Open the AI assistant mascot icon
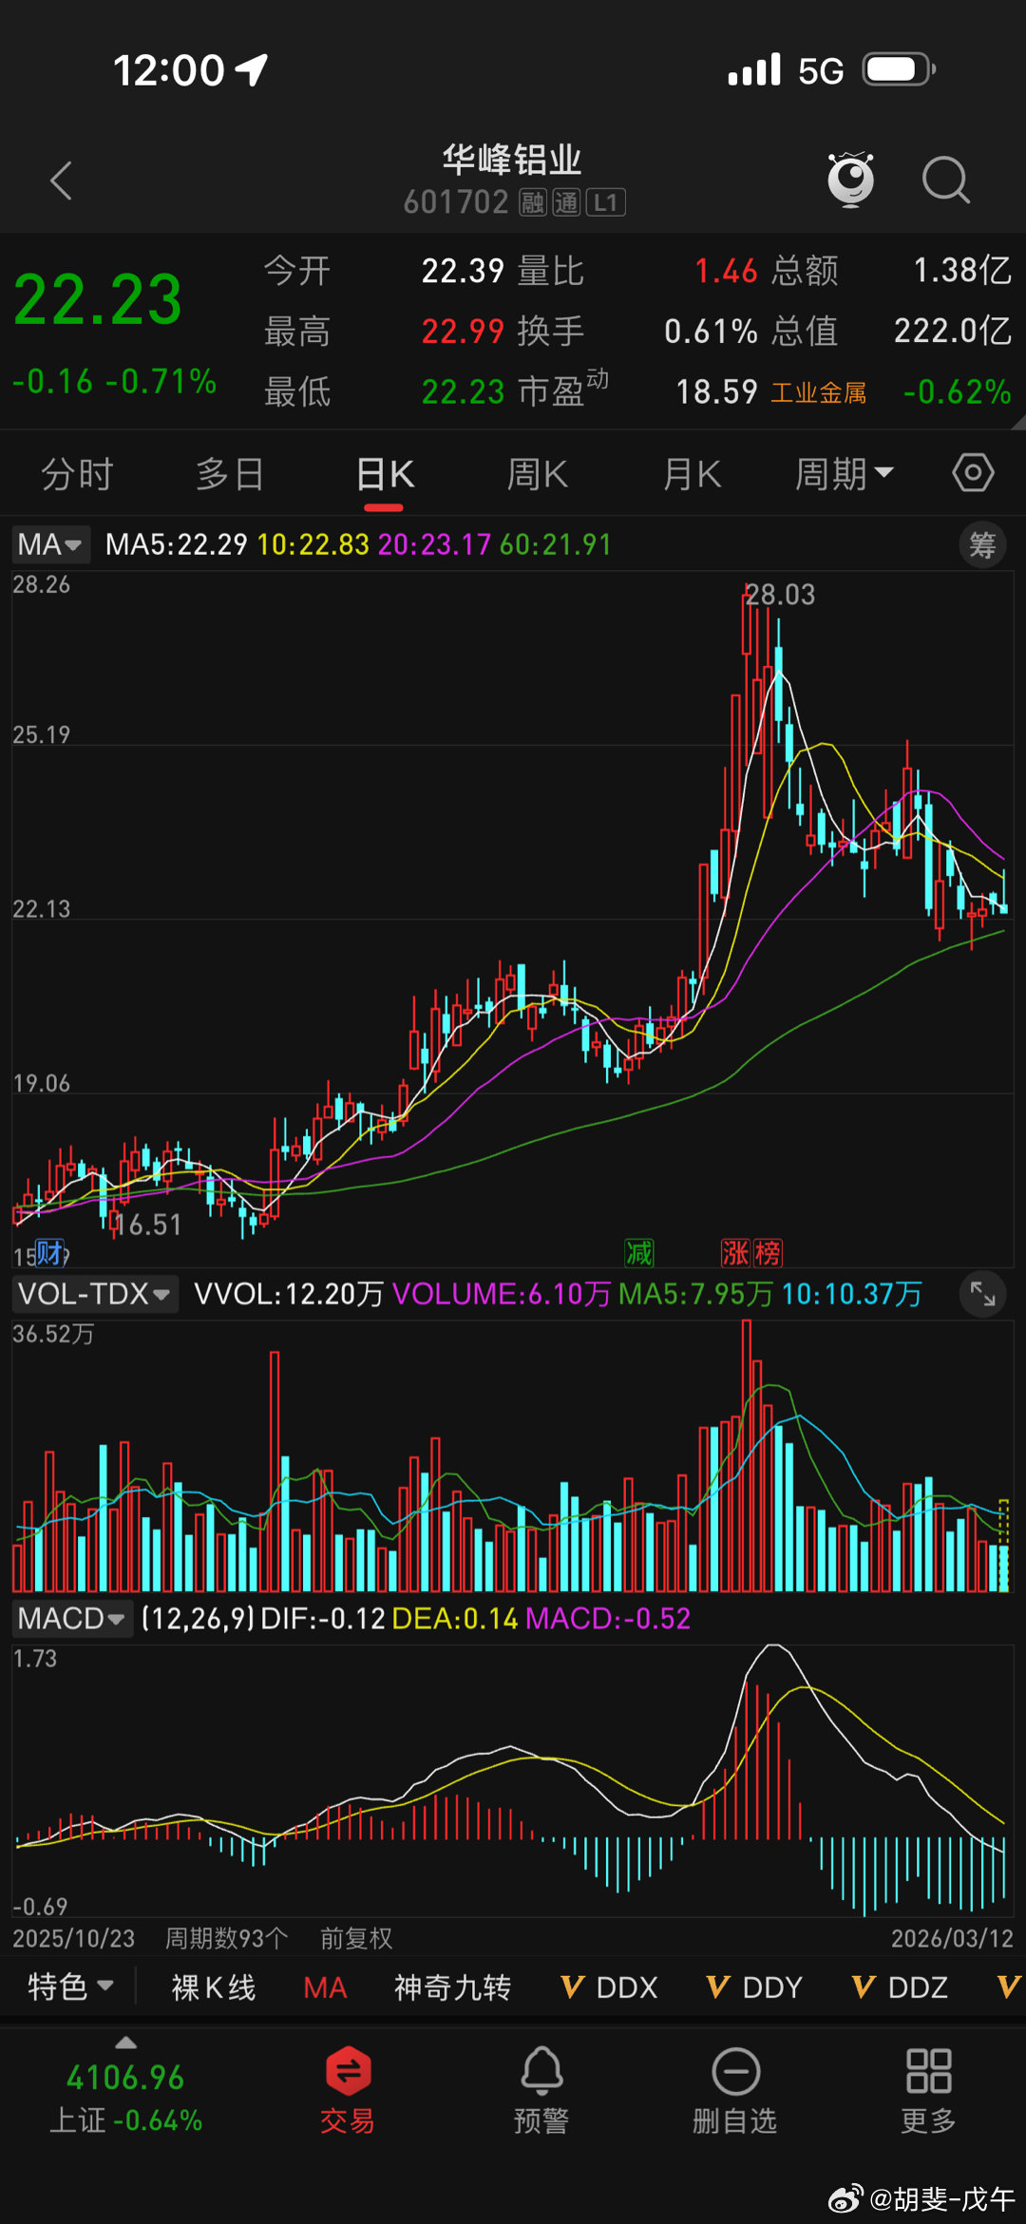1026x2224 pixels. coord(850,179)
